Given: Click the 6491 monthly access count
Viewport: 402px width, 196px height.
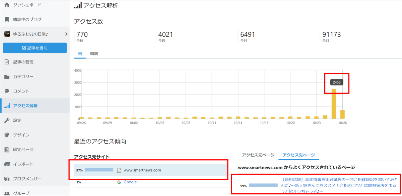Looking at the screenshot, I should (x=248, y=34).
